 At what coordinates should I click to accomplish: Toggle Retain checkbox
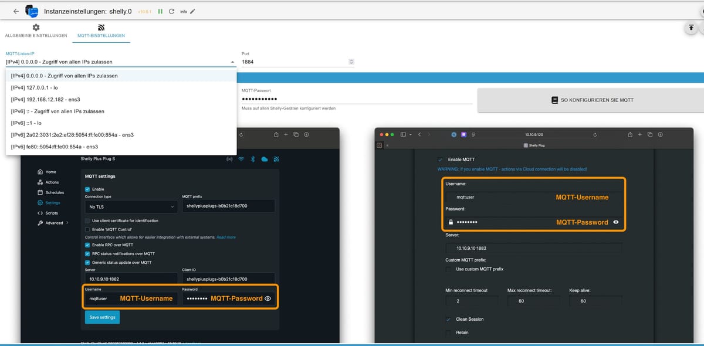click(x=449, y=333)
